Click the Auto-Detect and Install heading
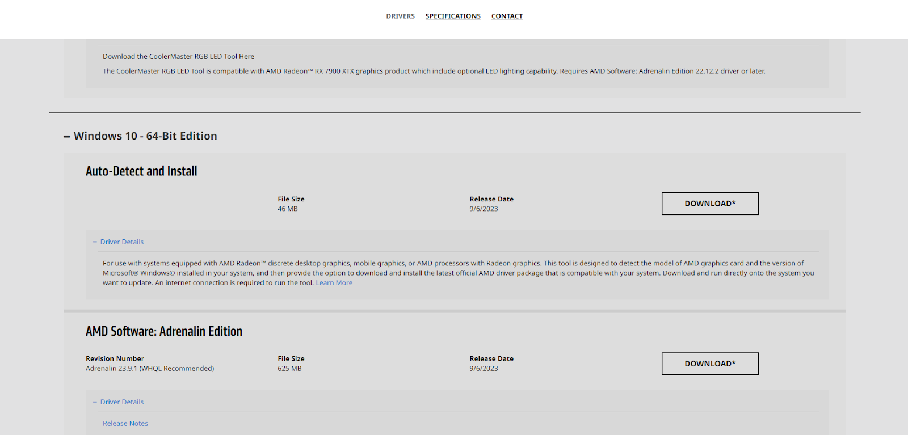908x435 pixels. [x=141, y=171]
